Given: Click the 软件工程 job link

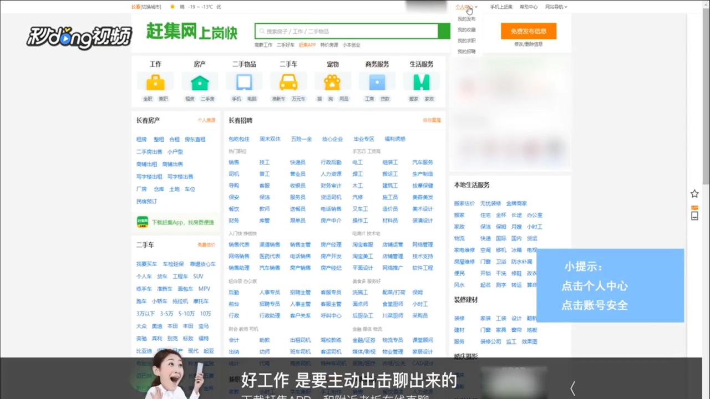Looking at the screenshot, I should [x=423, y=268].
